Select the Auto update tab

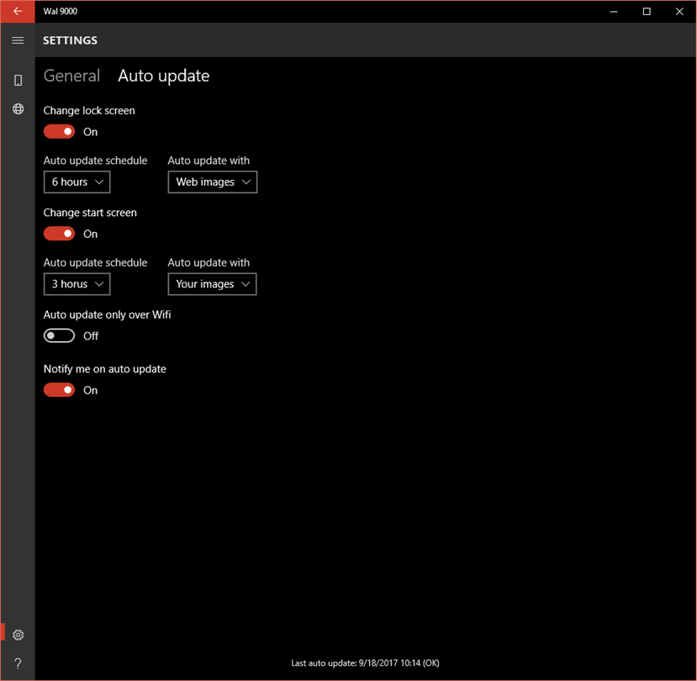164,76
